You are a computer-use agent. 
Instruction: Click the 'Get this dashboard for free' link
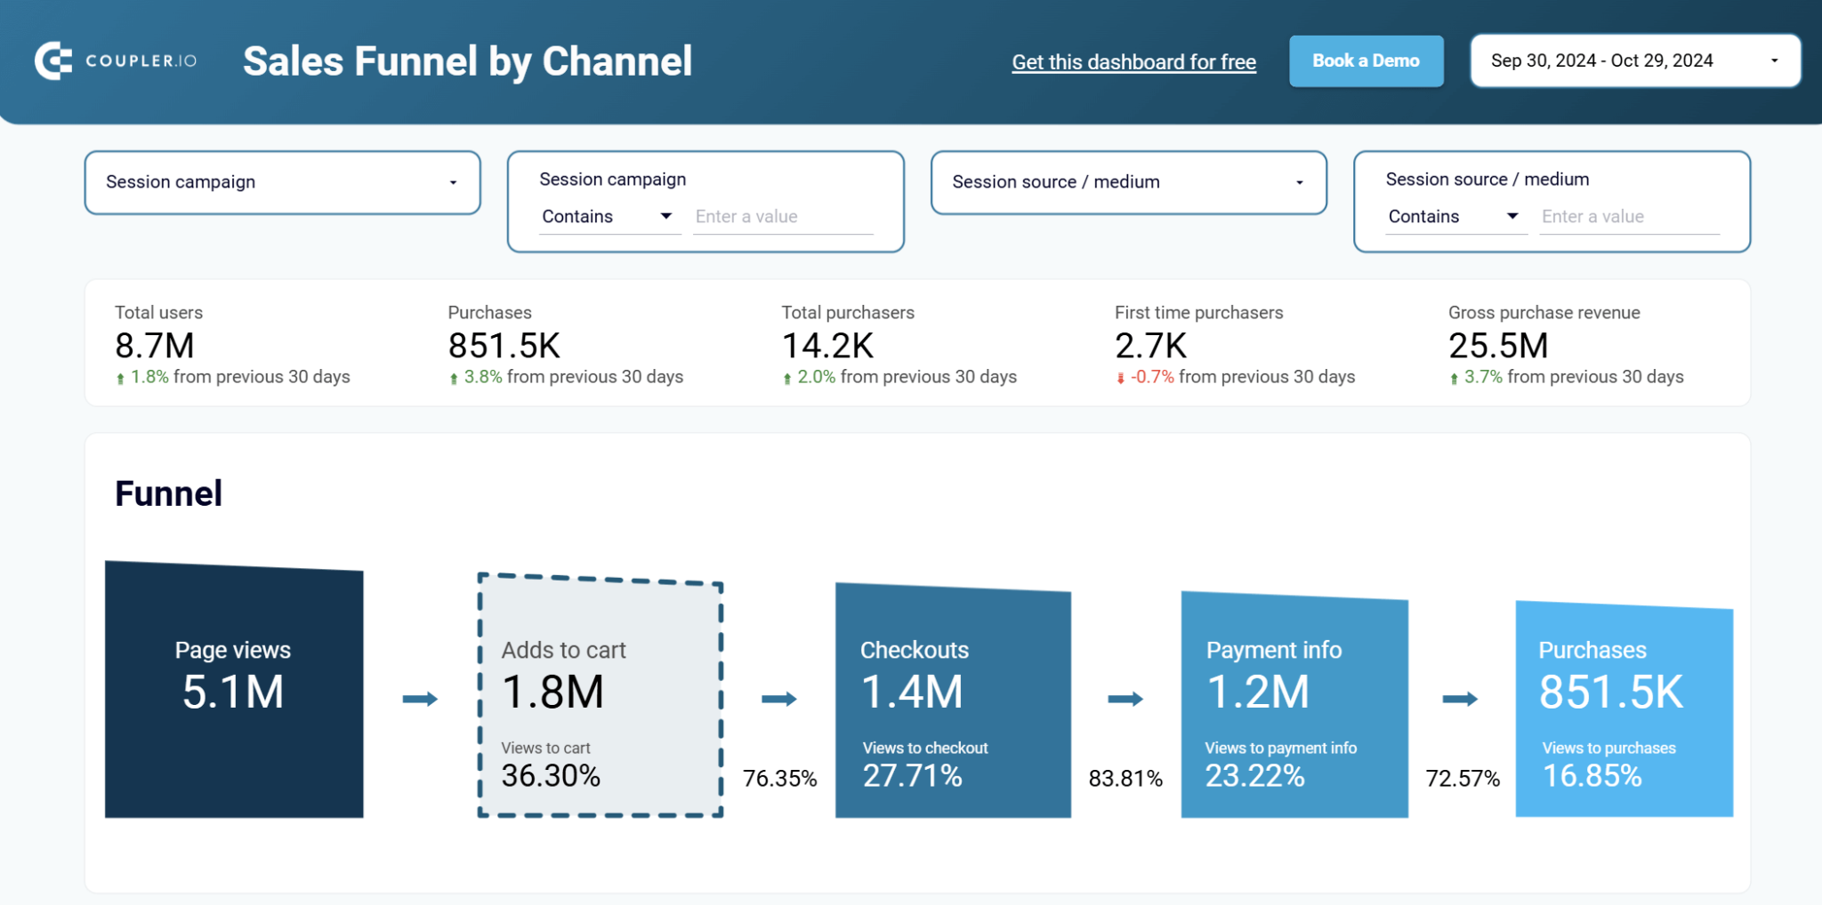1133,61
